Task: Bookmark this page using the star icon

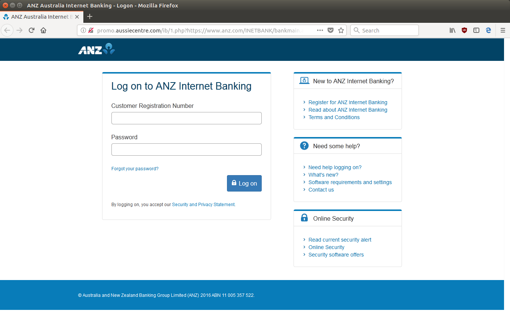Action: click(x=341, y=30)
